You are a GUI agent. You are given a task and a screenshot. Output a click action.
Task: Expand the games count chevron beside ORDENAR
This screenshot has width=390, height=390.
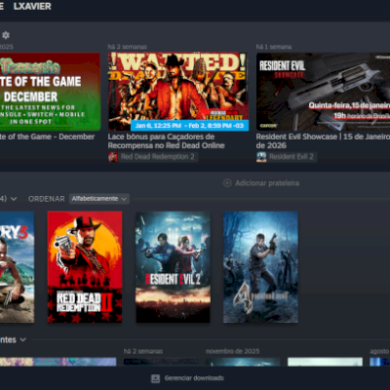14,199
